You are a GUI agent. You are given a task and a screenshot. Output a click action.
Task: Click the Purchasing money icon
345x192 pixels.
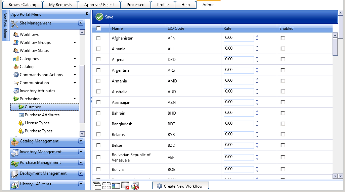pyautogui.click(x=16, y=99)
